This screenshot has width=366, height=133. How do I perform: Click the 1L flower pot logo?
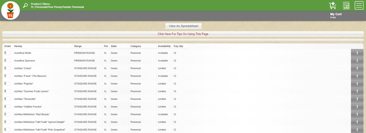point(10,10)
